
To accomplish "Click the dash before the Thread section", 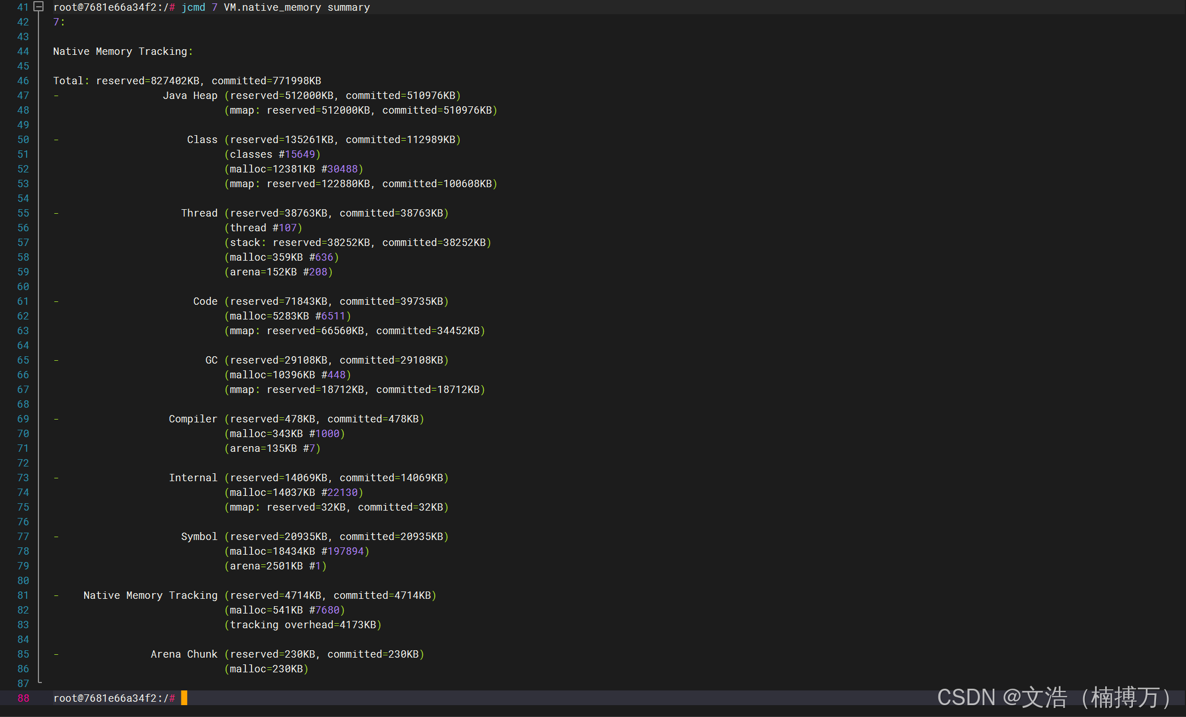I will (56, 213).
